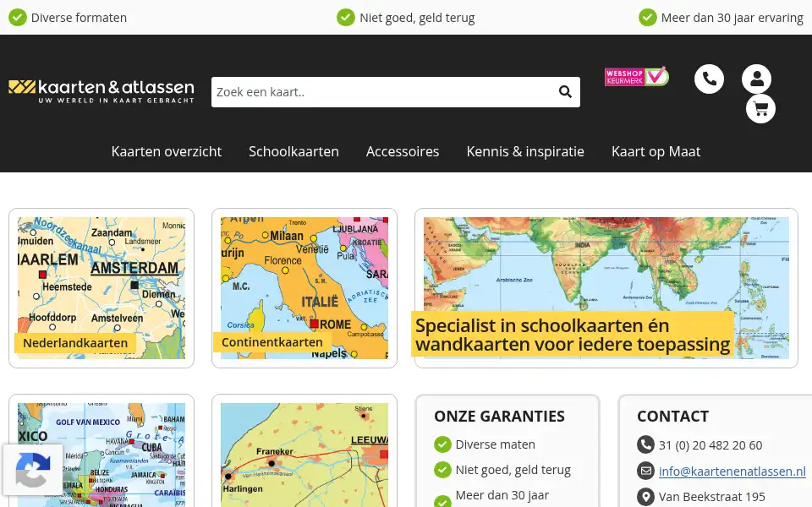Open Accessoires menu
Image resolution: width=812 pixels, height=507 pixels.
403,151
